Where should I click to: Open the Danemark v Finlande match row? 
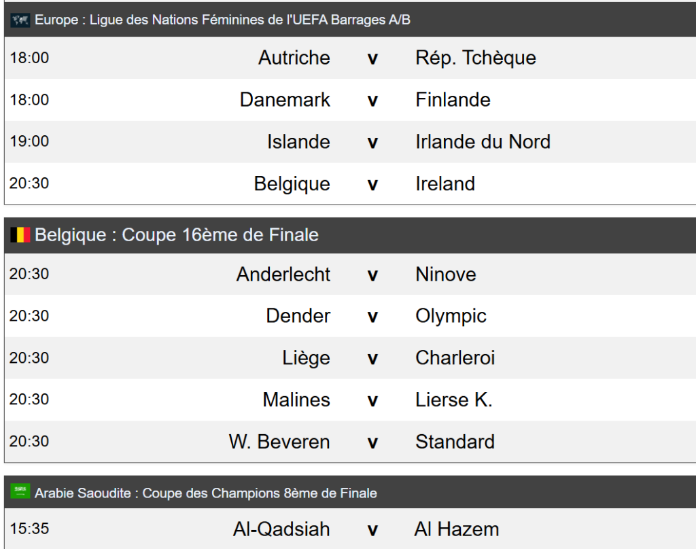pyautogui.click(x=372, y=101)
